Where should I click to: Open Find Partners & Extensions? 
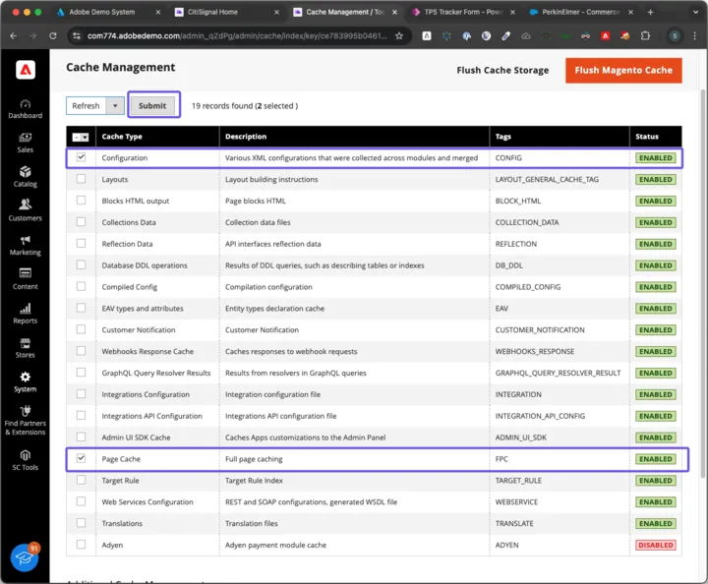coord(25,421)
